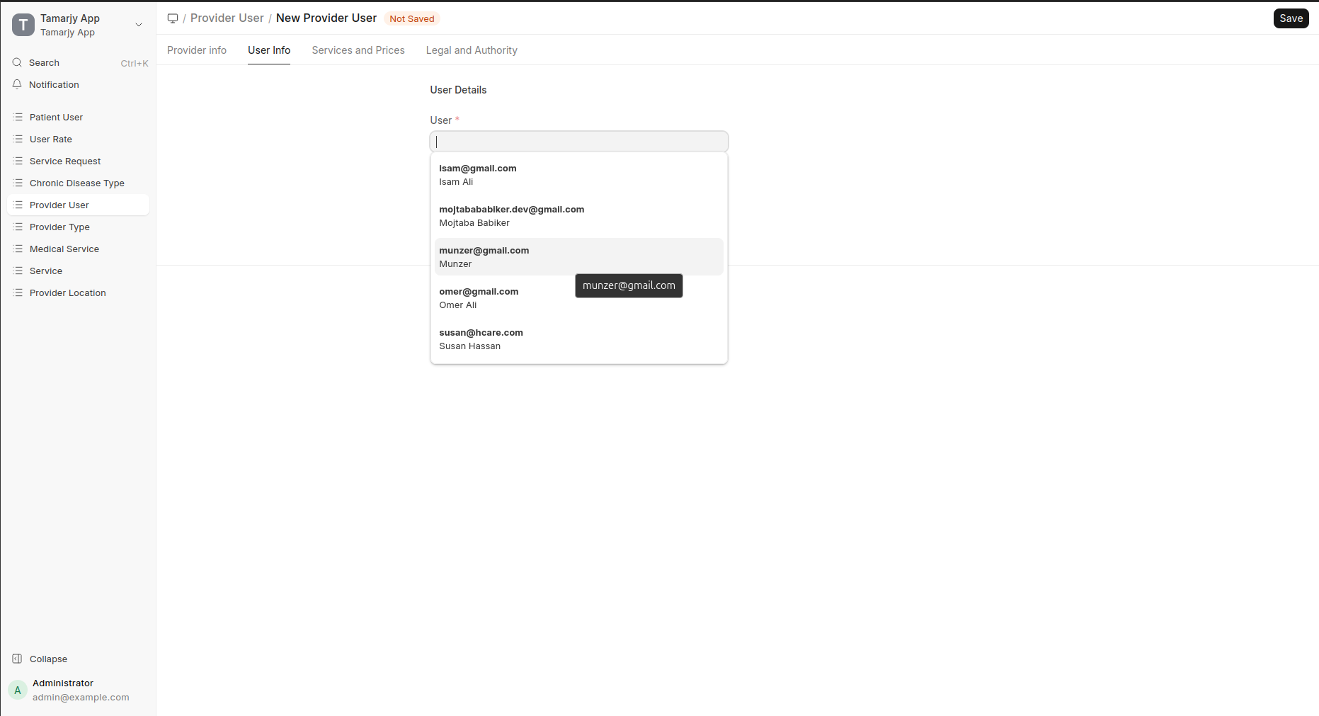Click the Administrator avatar icon

(x=18, y=690)
